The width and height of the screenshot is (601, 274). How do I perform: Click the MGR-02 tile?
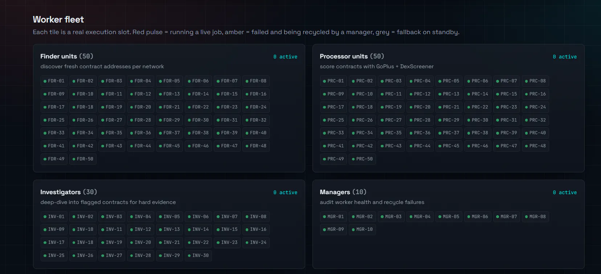pyautogui.click(x=362, y=217)
